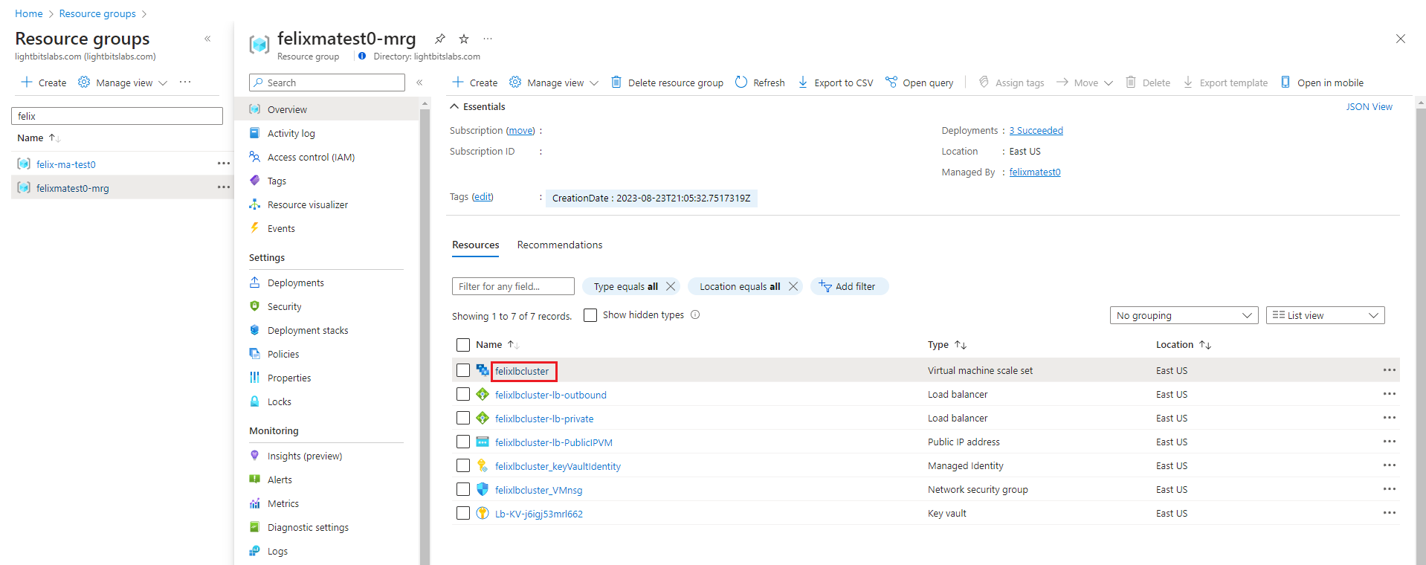The width and height of the screenshot is (1426, 565).
Task: Open felixlbcluster_VMnsg row ellipsis menu
Action: [1390, 489]
